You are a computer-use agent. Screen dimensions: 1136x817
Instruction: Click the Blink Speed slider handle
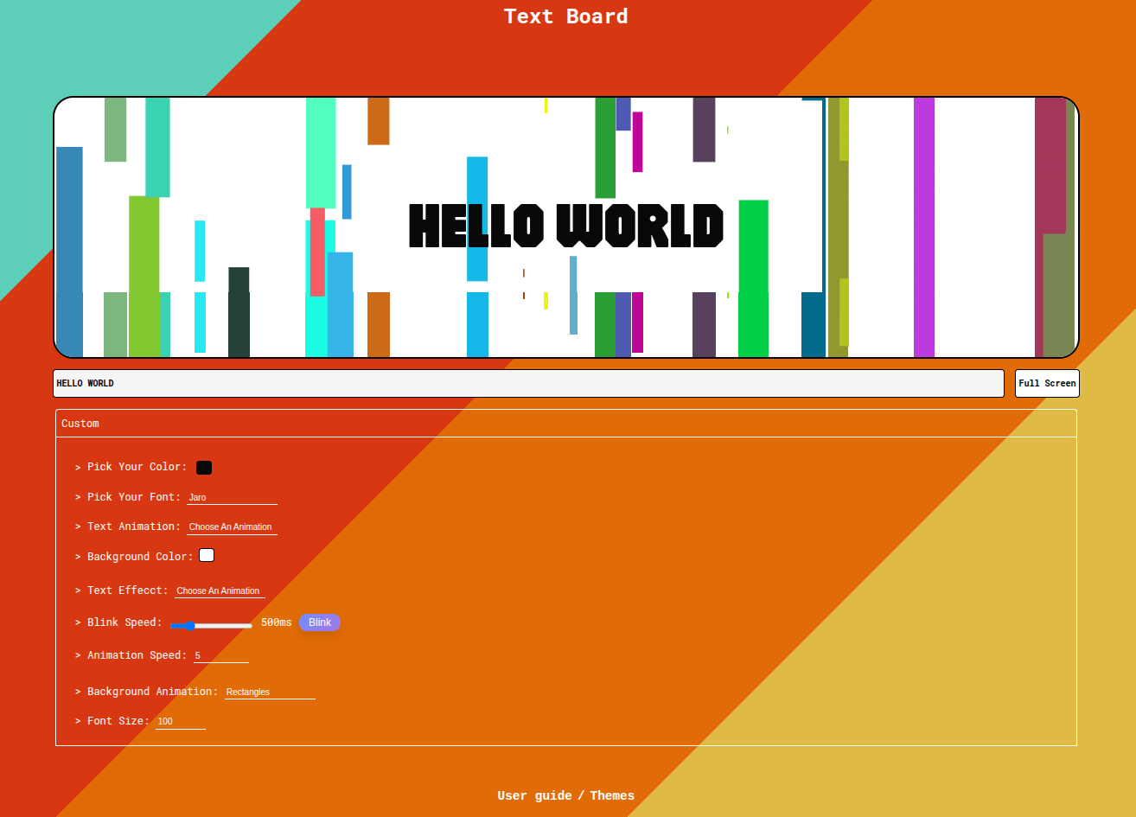(190, 625)
